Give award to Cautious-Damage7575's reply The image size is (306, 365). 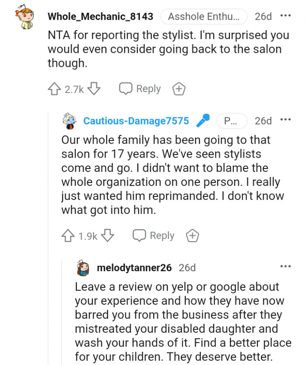(192, 236)
